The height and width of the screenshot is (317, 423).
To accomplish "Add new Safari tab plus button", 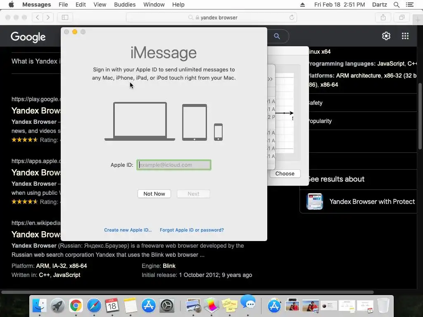I will click(x=418, y=20).
